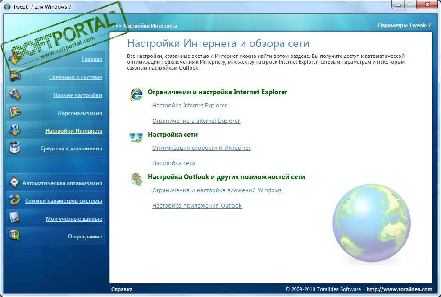Click the green heading Настройка сети
This screenshot has height=297, width=441.
click(x=173, y=135)
